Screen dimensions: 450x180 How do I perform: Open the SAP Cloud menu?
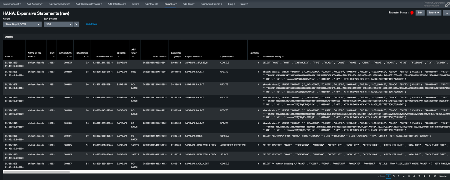(x=152, y=4)
